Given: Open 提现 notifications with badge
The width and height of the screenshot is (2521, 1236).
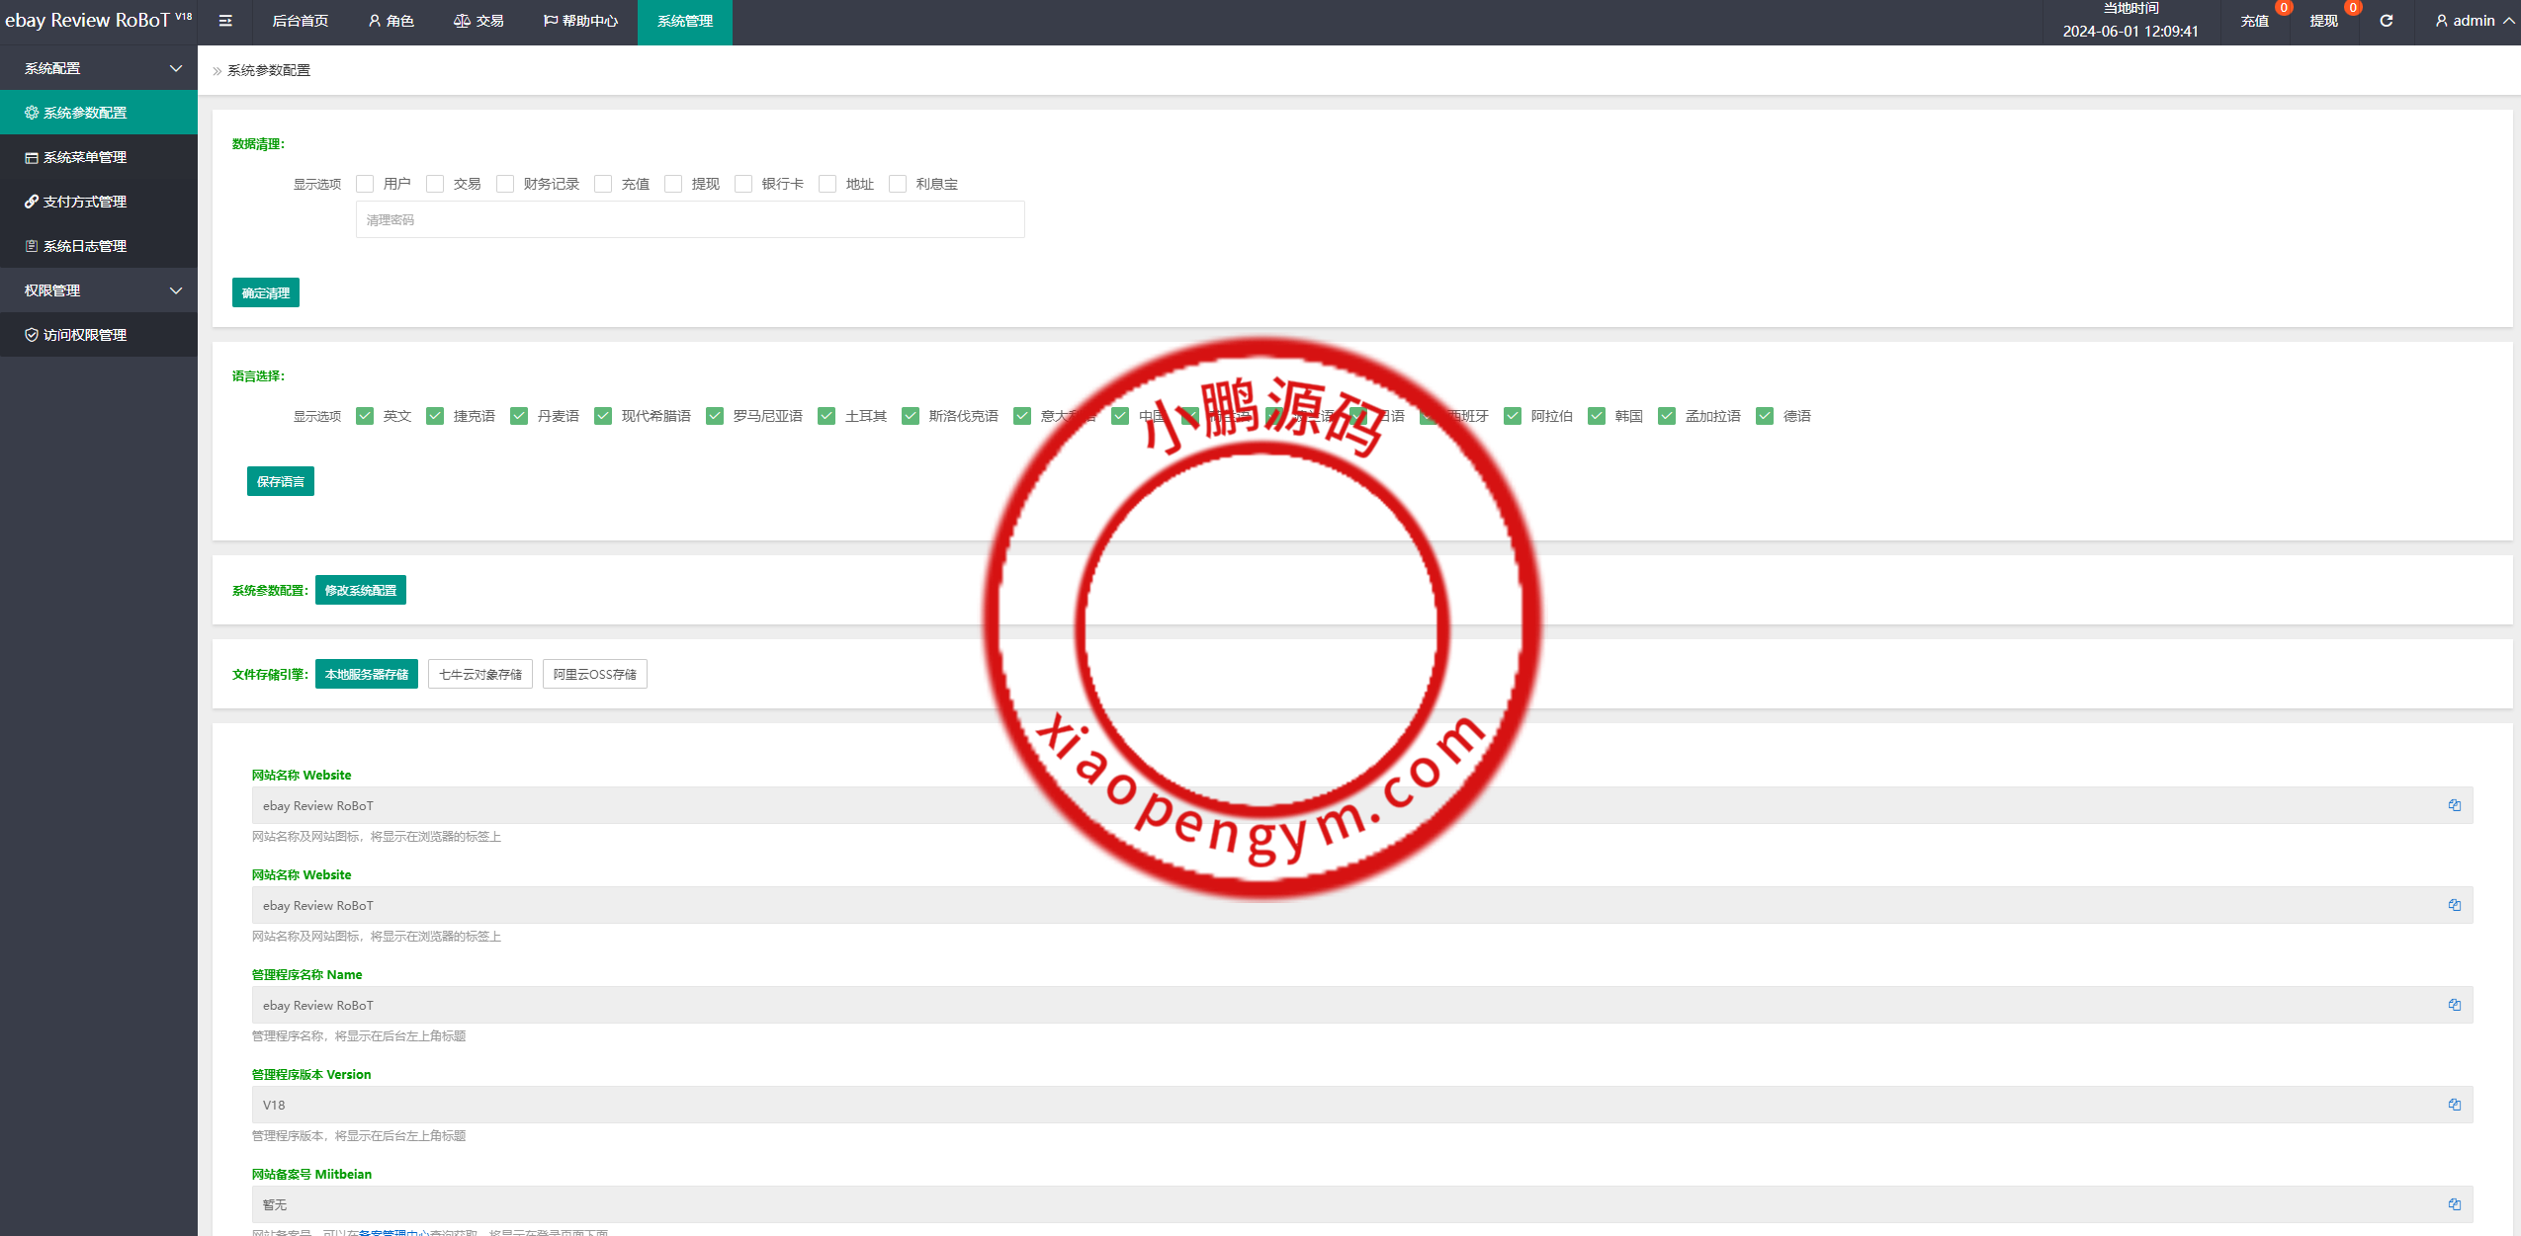Looking at the screenshot, I should 2323,21.
